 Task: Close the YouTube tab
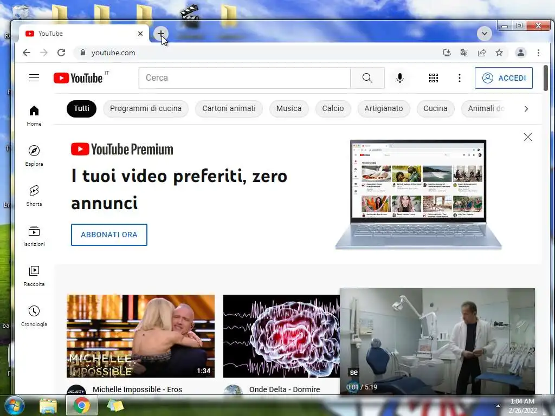pos(140,34)
